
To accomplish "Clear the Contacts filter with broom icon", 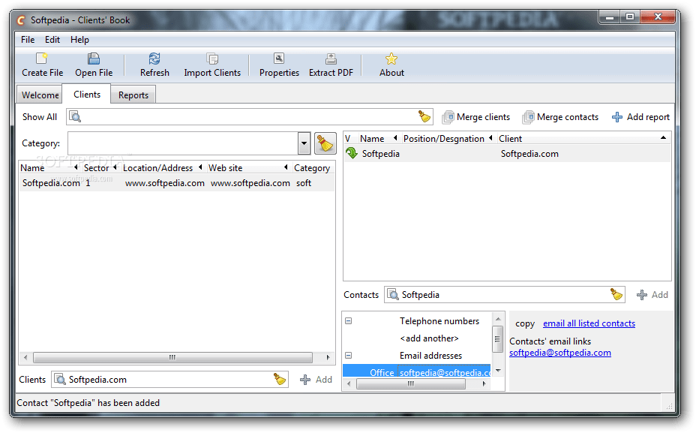I will coord(616,294).
